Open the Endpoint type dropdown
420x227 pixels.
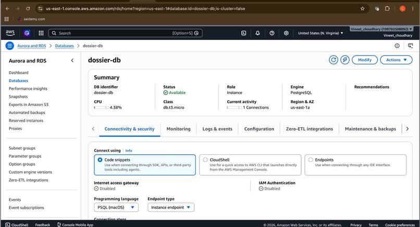click(x=171, y=207)
